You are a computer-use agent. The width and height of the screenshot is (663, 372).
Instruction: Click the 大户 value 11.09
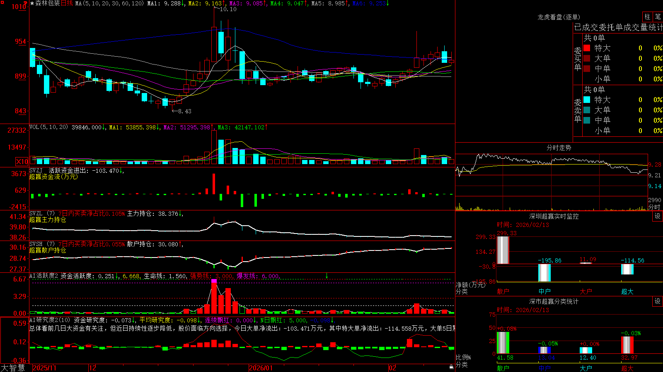pyautogui.click(x=588, y=260)
